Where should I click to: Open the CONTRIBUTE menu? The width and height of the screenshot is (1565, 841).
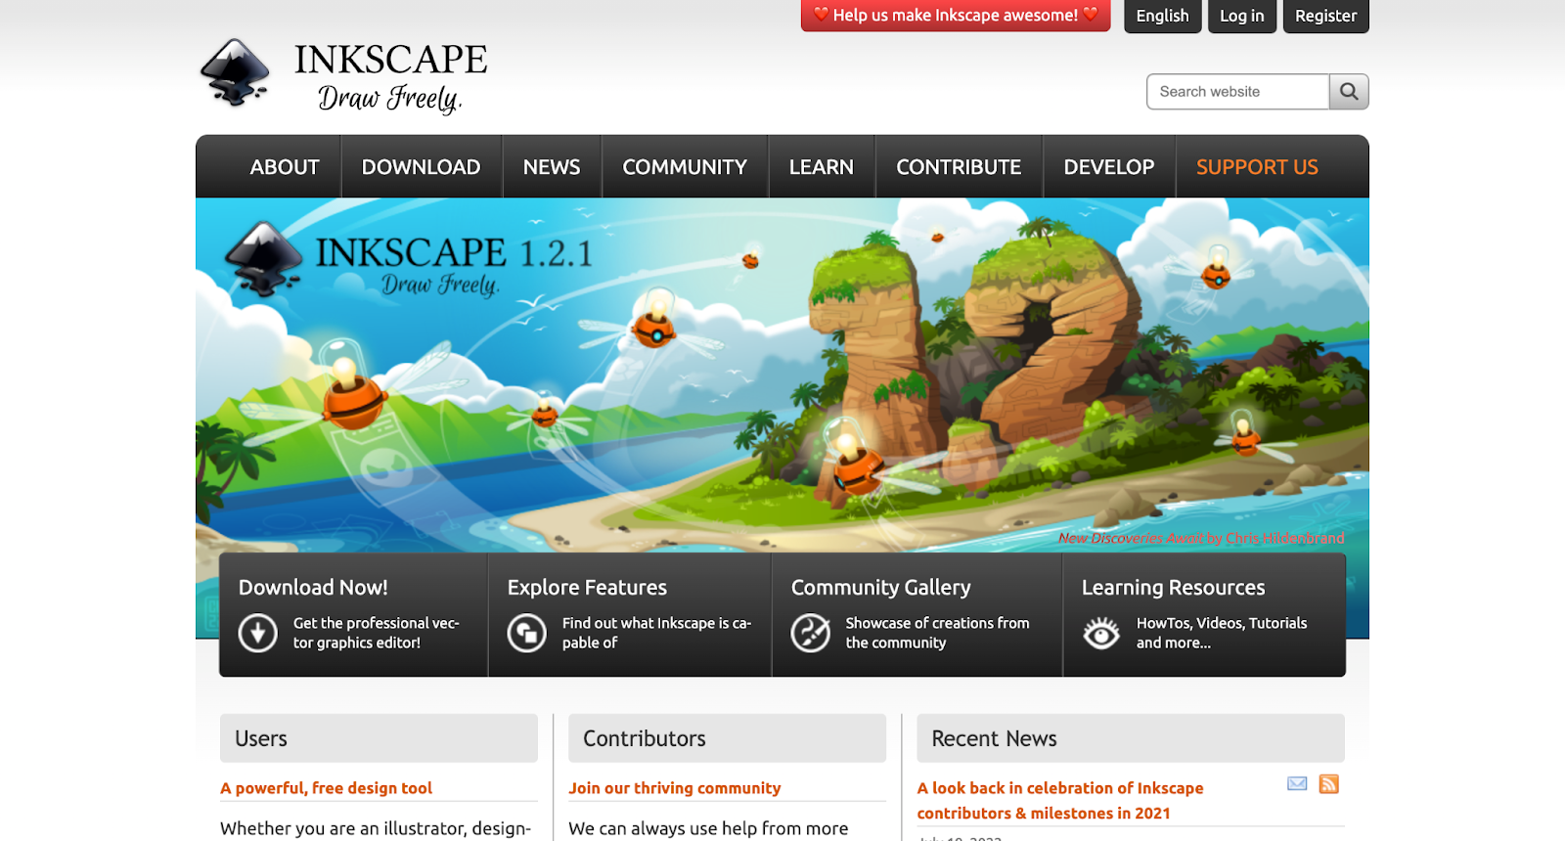pos(959,167)
